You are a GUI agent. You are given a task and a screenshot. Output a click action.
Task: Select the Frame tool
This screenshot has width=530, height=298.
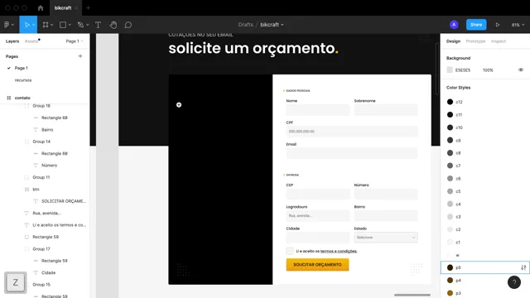[46, 25]
